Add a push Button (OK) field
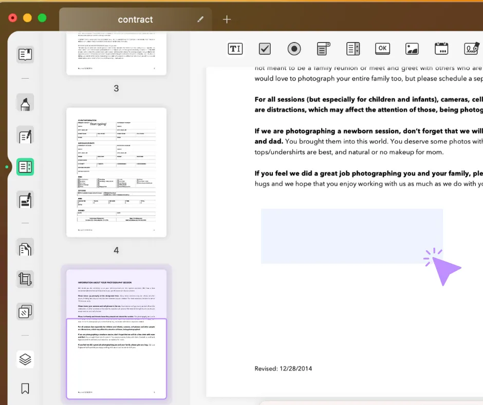The width and height of the screenshot is (483, 405). coord(382,48)
